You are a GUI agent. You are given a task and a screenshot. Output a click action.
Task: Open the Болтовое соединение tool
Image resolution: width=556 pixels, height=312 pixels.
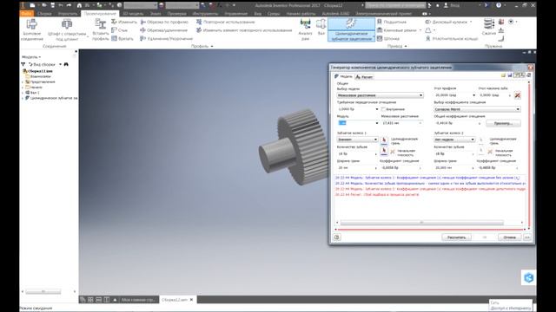(31, 30)
